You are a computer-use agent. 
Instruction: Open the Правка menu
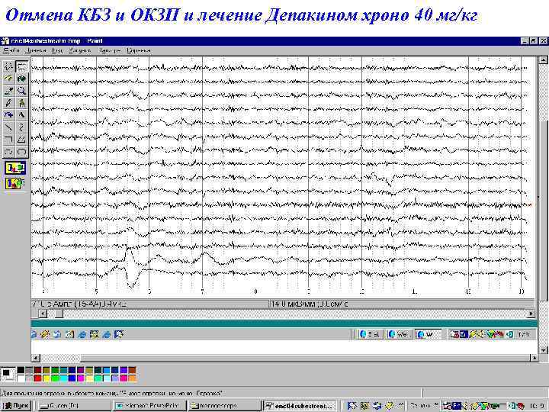pyautogui.click(x=37, y=50)
